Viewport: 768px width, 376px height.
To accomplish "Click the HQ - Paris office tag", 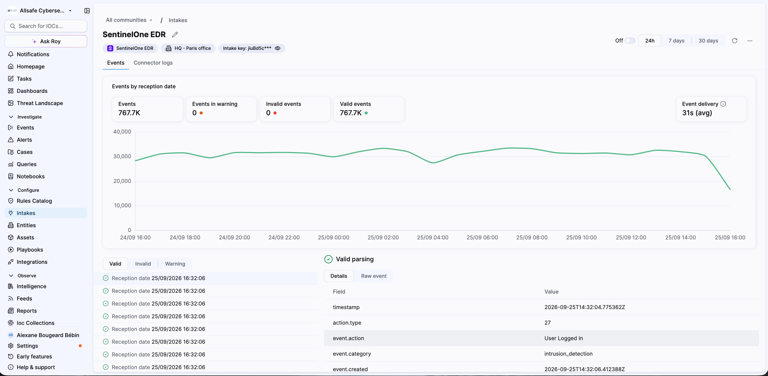I will coord(188,48).
